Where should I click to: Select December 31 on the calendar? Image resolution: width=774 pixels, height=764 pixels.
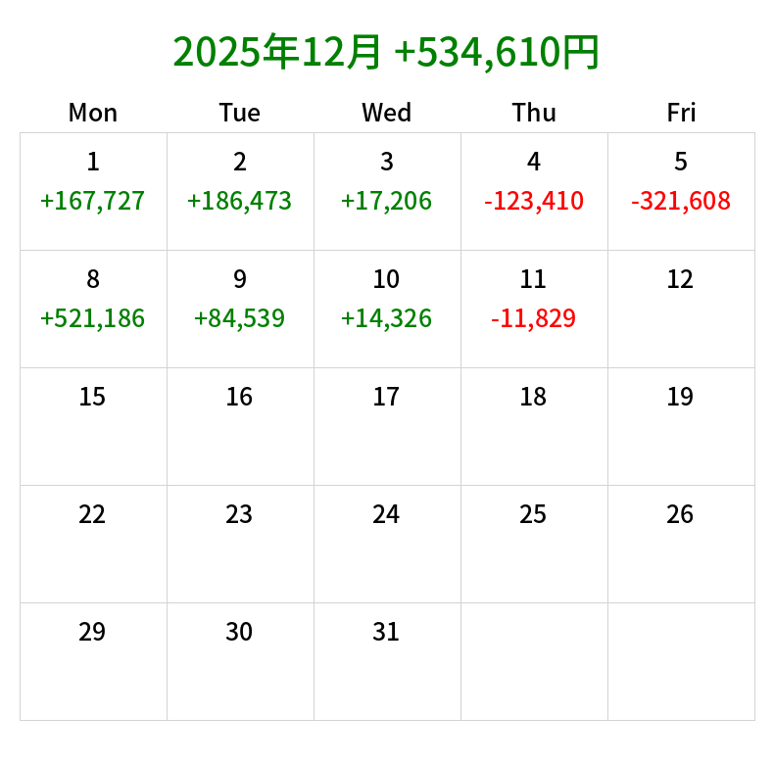point(386,661)
